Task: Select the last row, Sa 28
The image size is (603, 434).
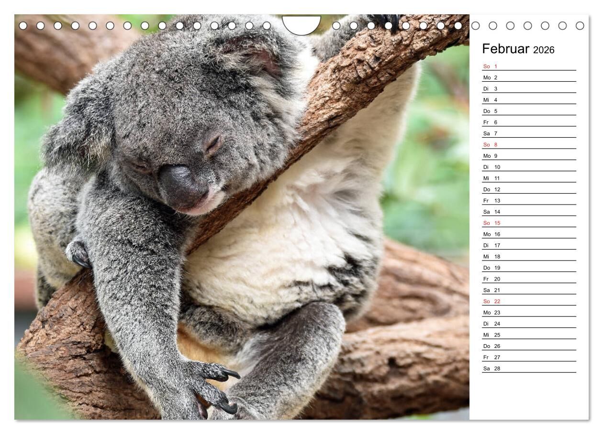Action: click(528, 369)
